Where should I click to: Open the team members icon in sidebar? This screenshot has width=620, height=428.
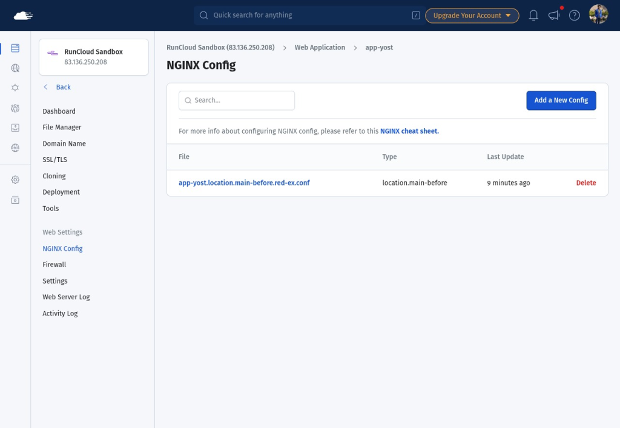pos(15,108)
